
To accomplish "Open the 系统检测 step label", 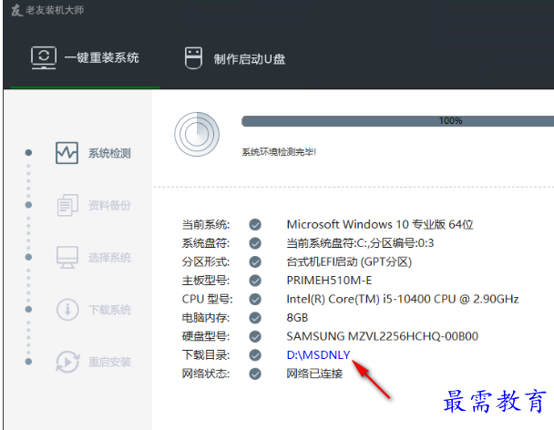I will point(109,153).
